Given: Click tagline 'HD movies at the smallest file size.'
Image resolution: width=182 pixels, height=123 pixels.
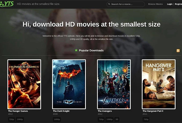Looking at the screenshot, I should coord(39,4).
